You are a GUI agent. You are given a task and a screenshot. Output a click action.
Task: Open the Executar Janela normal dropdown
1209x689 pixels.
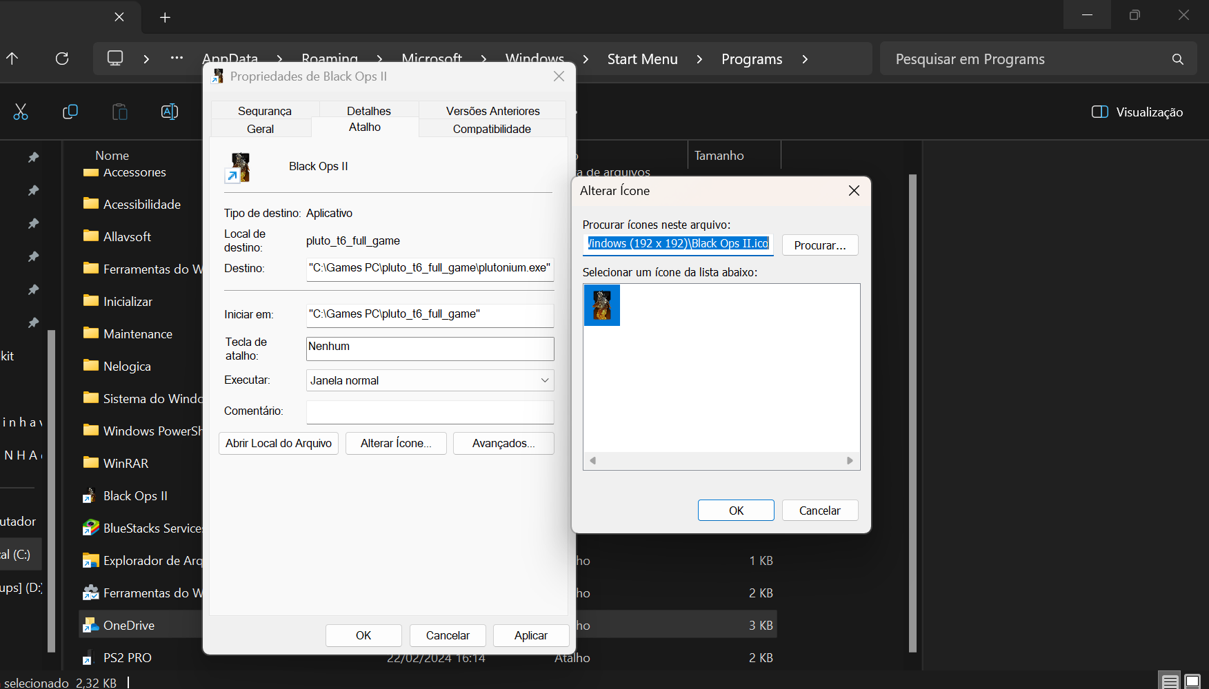coord(430,380)
